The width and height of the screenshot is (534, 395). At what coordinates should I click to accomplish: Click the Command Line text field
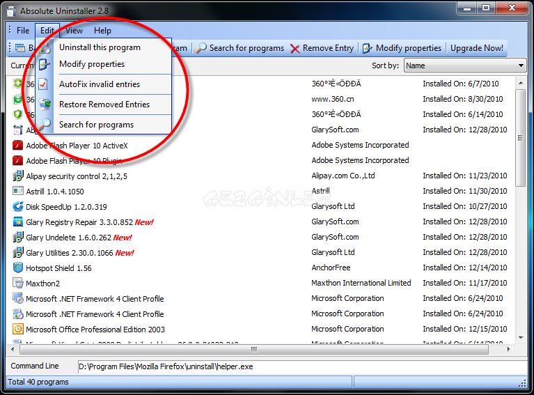pyautogui.click(x=302, y=366)
